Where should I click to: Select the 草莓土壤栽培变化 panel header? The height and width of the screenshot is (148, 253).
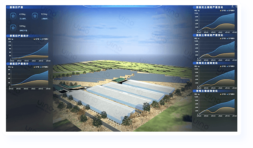(x=207, y=91)
